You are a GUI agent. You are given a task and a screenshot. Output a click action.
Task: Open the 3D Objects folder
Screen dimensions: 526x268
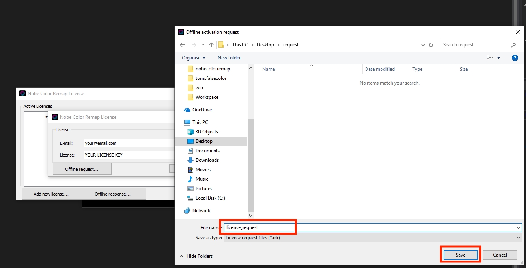coord(203,132)
